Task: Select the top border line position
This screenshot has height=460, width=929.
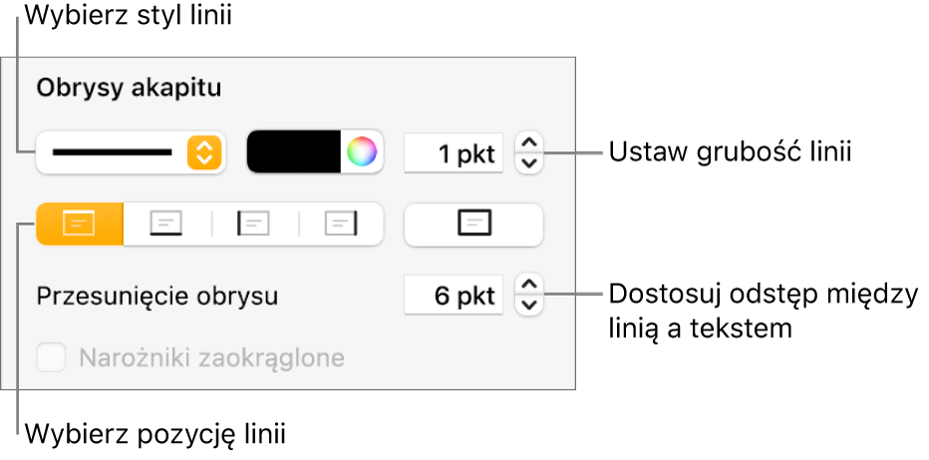Action: [80, 225]
